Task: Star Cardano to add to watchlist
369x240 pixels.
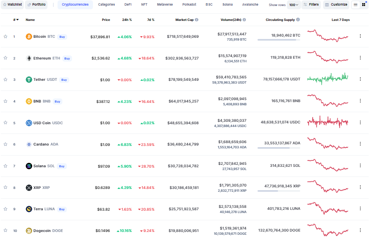Action: point(5,144)
